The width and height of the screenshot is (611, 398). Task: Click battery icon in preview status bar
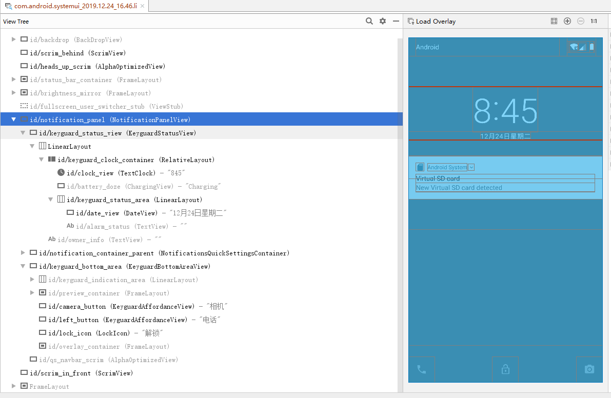click(592, 47)
